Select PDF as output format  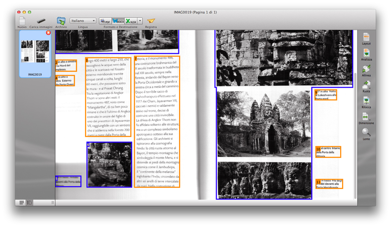click(106, 21)
